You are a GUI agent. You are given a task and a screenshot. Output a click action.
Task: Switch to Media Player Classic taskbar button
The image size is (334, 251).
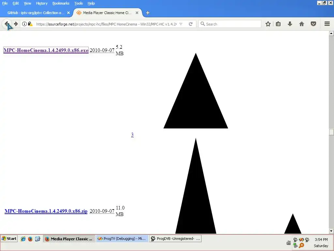(x=69, y=239)
